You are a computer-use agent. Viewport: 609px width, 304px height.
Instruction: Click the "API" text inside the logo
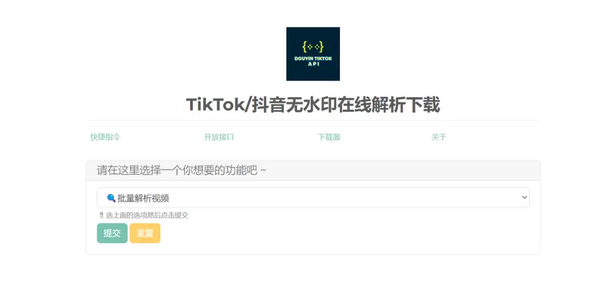pyautogui.click(x=313, y=64)
